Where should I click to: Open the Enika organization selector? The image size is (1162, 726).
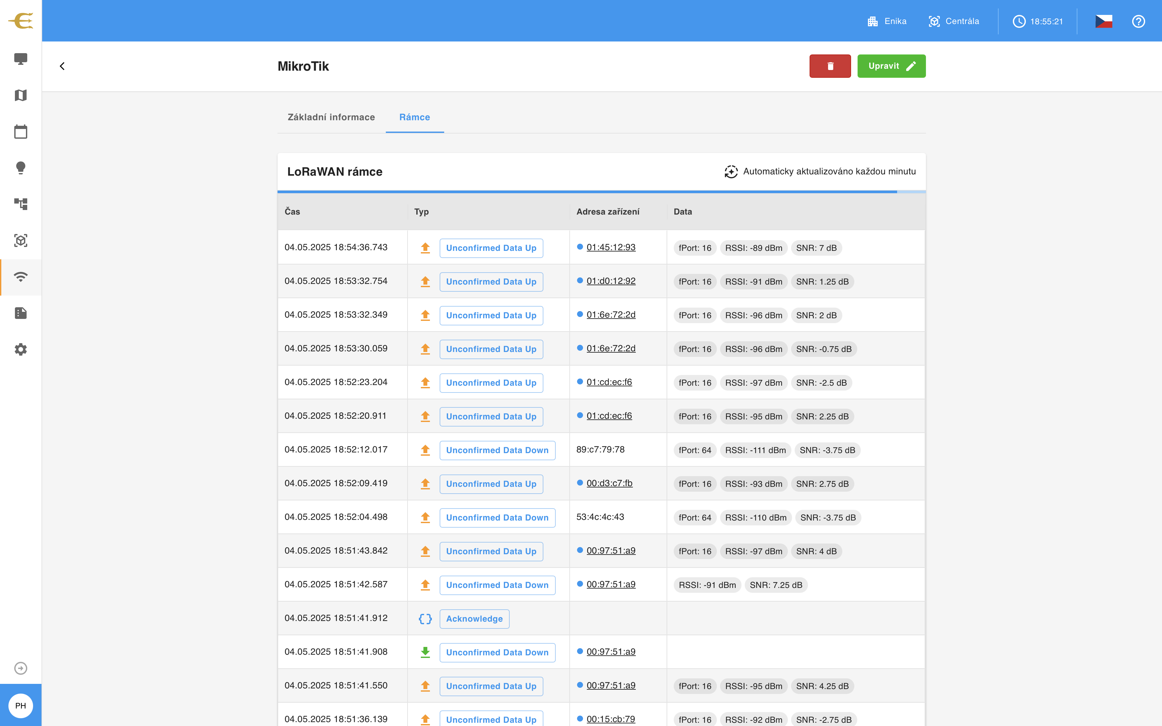[x=887, y=21]
